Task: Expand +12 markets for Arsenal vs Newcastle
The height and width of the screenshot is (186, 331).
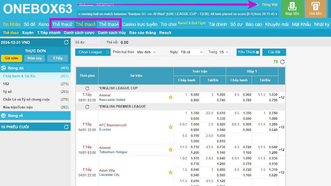Action: click(282, 97)
